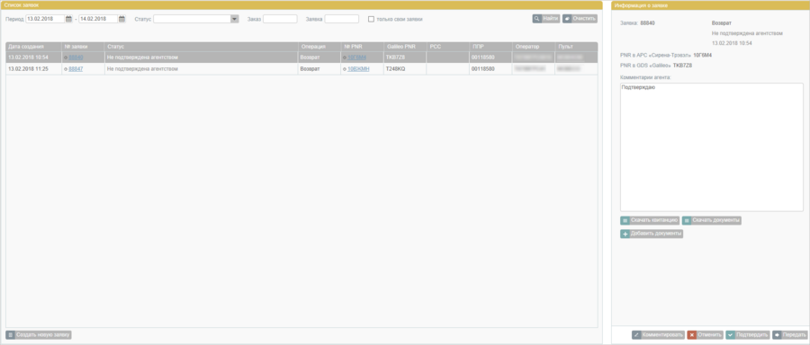
Task: Click the Очистить button
Action: 580,19
